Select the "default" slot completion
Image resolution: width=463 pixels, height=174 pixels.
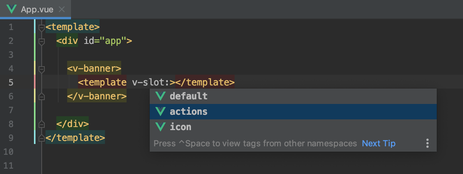pos(189,96)
